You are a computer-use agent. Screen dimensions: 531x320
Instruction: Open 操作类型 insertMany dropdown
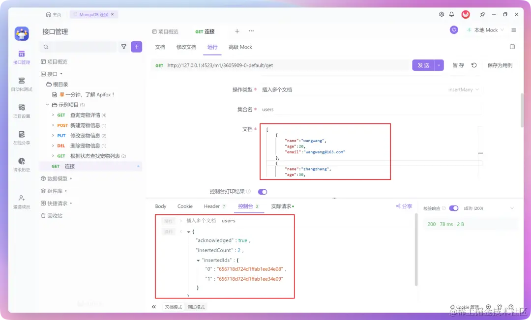click(x=463, y=90)
